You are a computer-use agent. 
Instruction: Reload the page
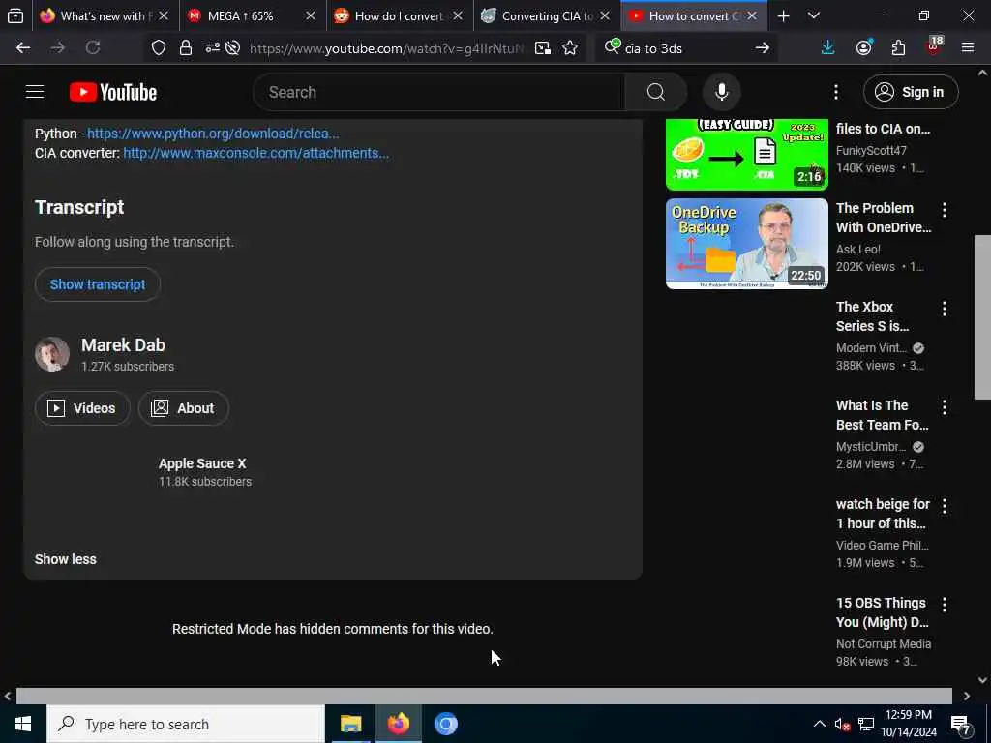click(x=93, y=48)
